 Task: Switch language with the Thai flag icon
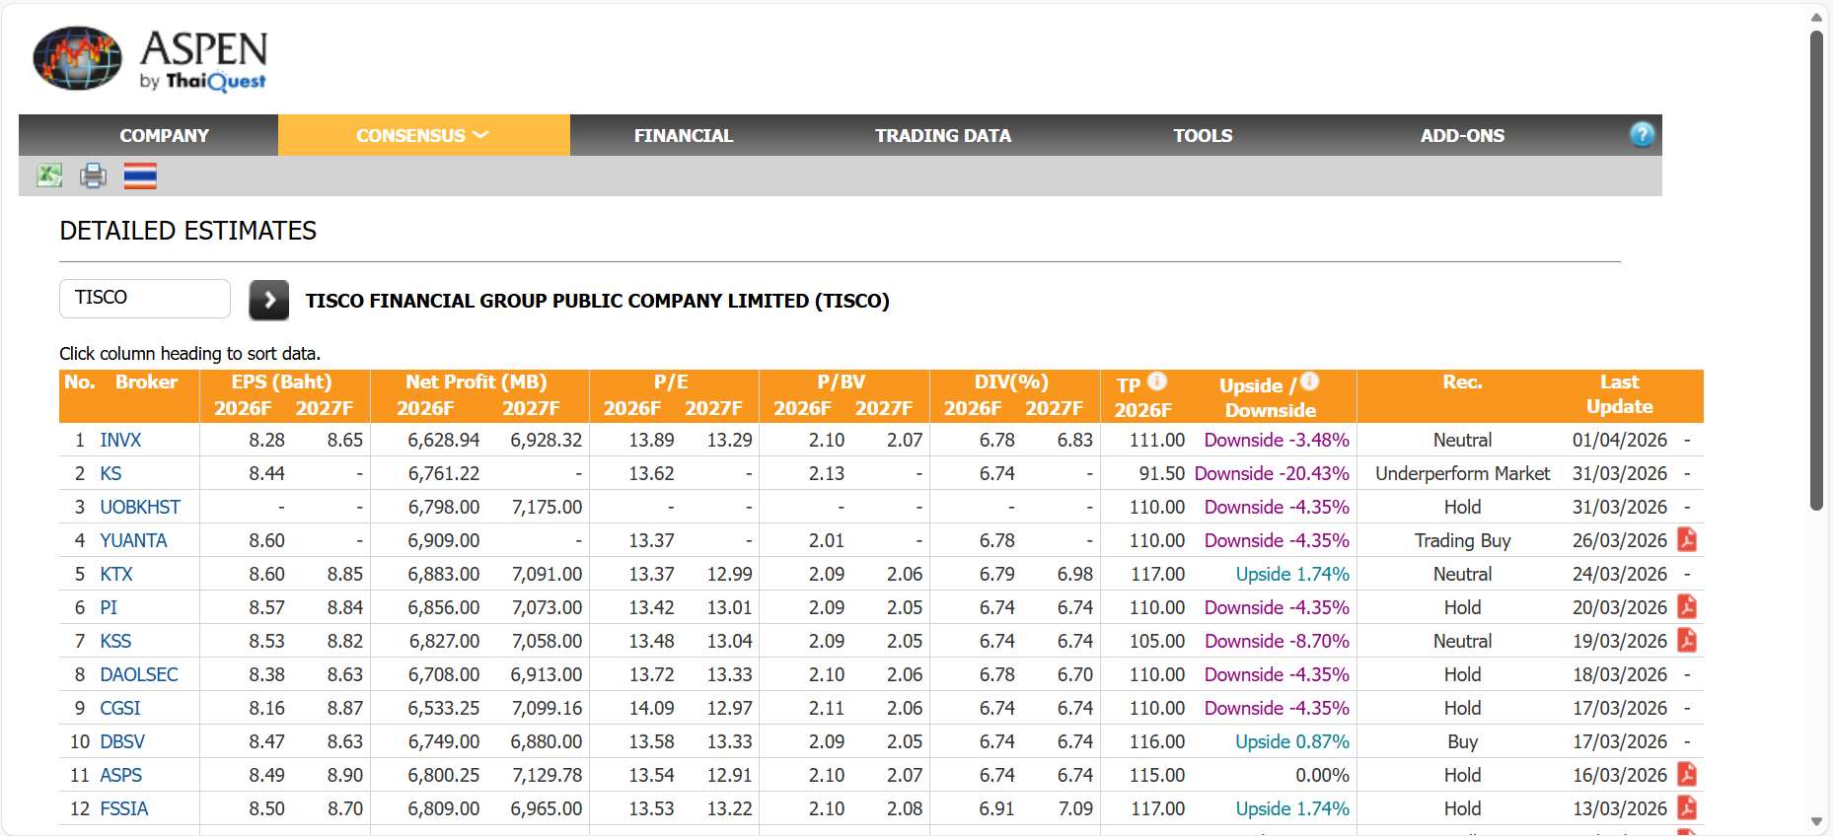(140, 176)
